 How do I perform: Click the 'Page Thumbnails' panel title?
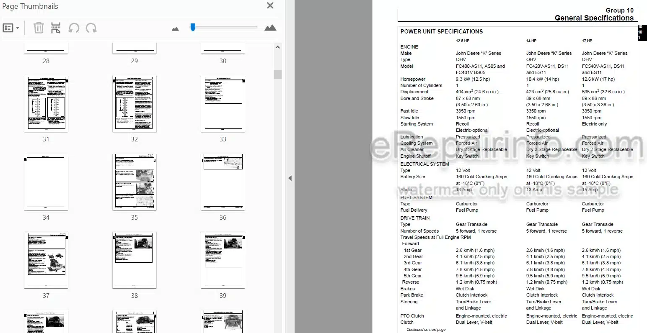click(30, 6)
